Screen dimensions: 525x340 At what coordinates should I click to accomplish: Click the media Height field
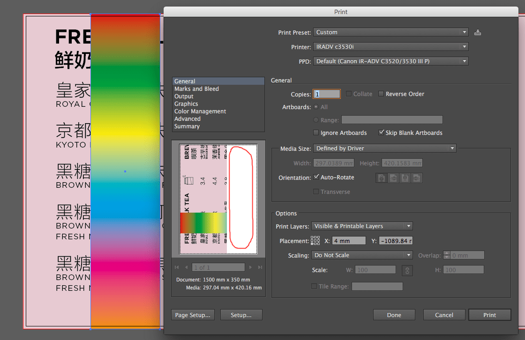[402, 163]
